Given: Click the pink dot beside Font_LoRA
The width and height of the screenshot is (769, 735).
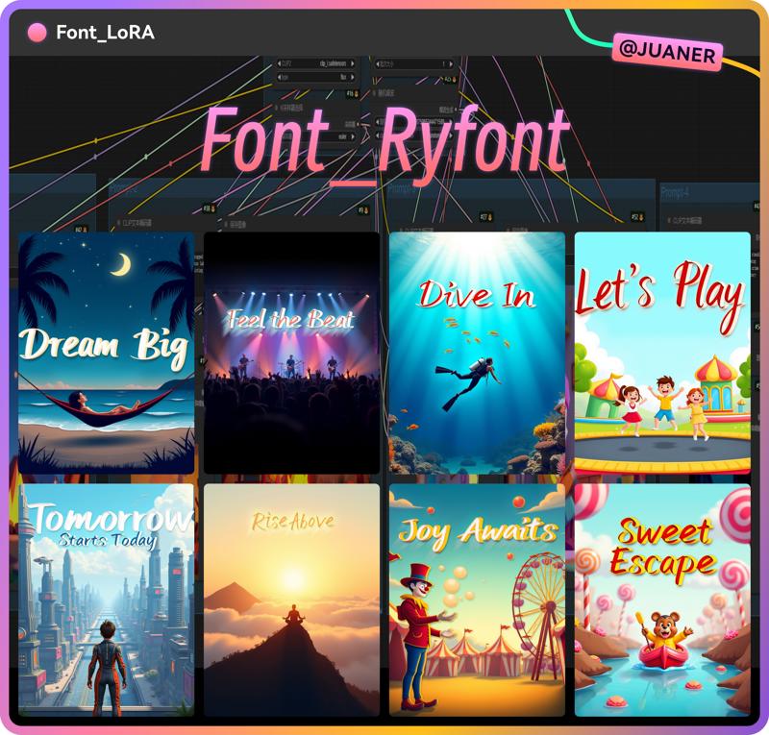Looking at the screenshot, I should coord(37,33).
